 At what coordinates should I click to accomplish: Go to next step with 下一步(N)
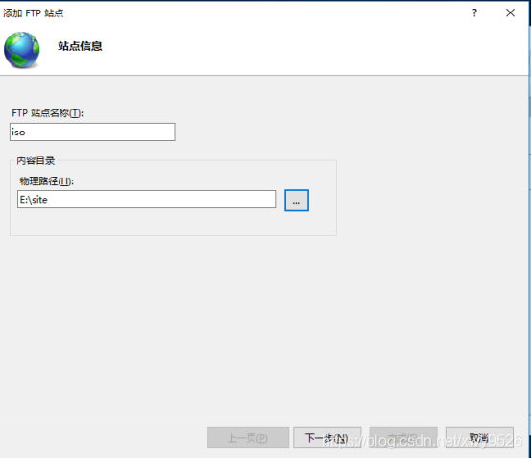327,438
